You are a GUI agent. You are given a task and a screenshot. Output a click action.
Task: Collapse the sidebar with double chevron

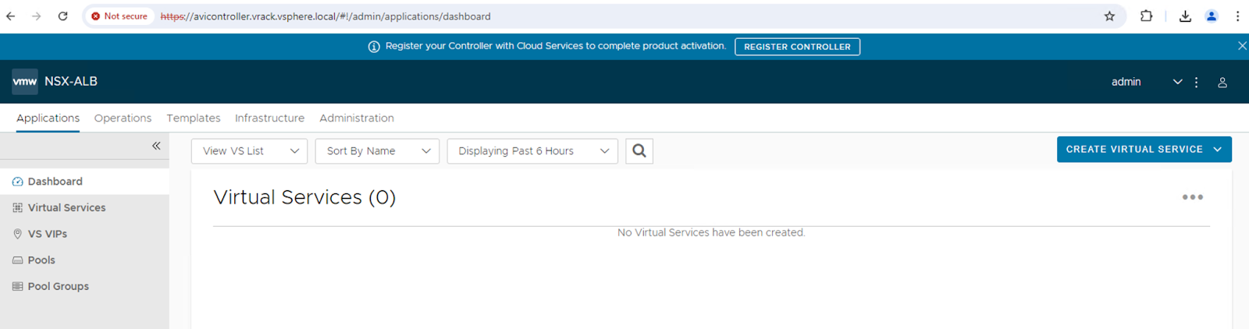coord(156,146)
